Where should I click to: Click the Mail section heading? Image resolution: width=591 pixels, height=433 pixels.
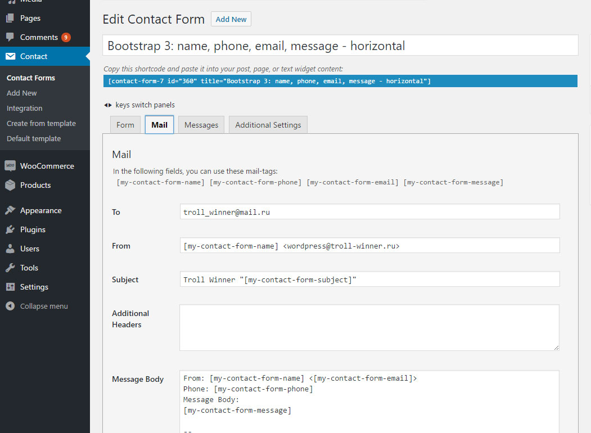point(121,155)
